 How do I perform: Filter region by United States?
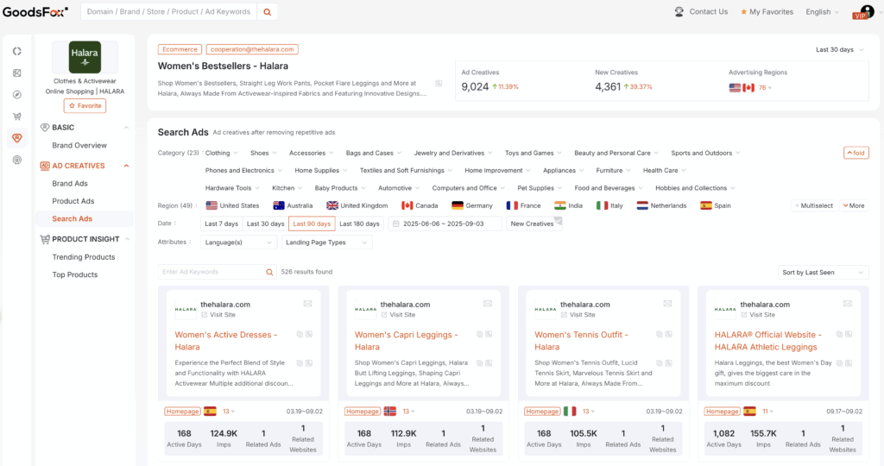pos(232,205)
